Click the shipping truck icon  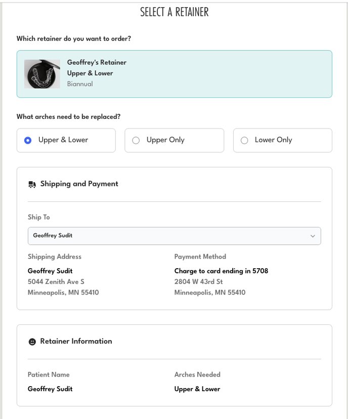click(32, 184)
